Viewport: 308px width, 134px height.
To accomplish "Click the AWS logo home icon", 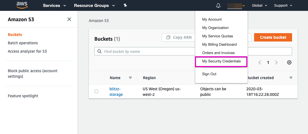I will (22, 5).
